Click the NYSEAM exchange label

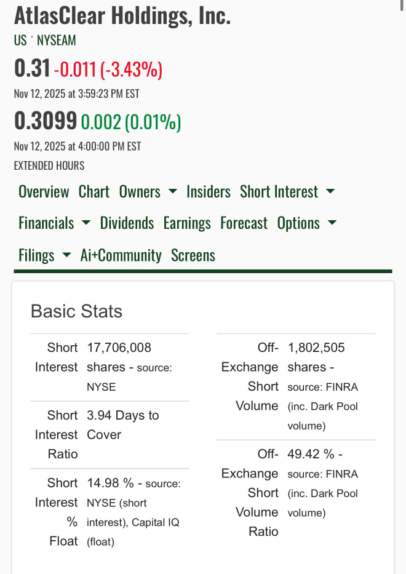click(57, 41)
